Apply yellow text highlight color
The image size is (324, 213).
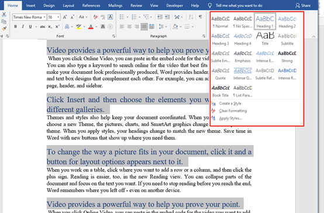[x=78, y=26]
